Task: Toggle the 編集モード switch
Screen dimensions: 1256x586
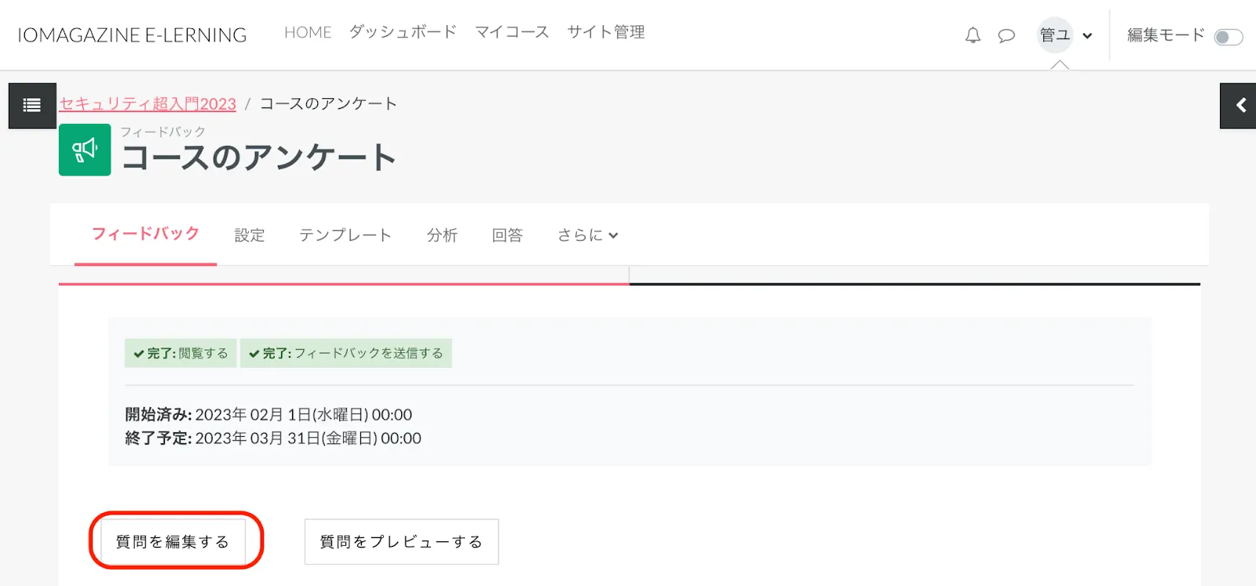Action: [1228, 37]
